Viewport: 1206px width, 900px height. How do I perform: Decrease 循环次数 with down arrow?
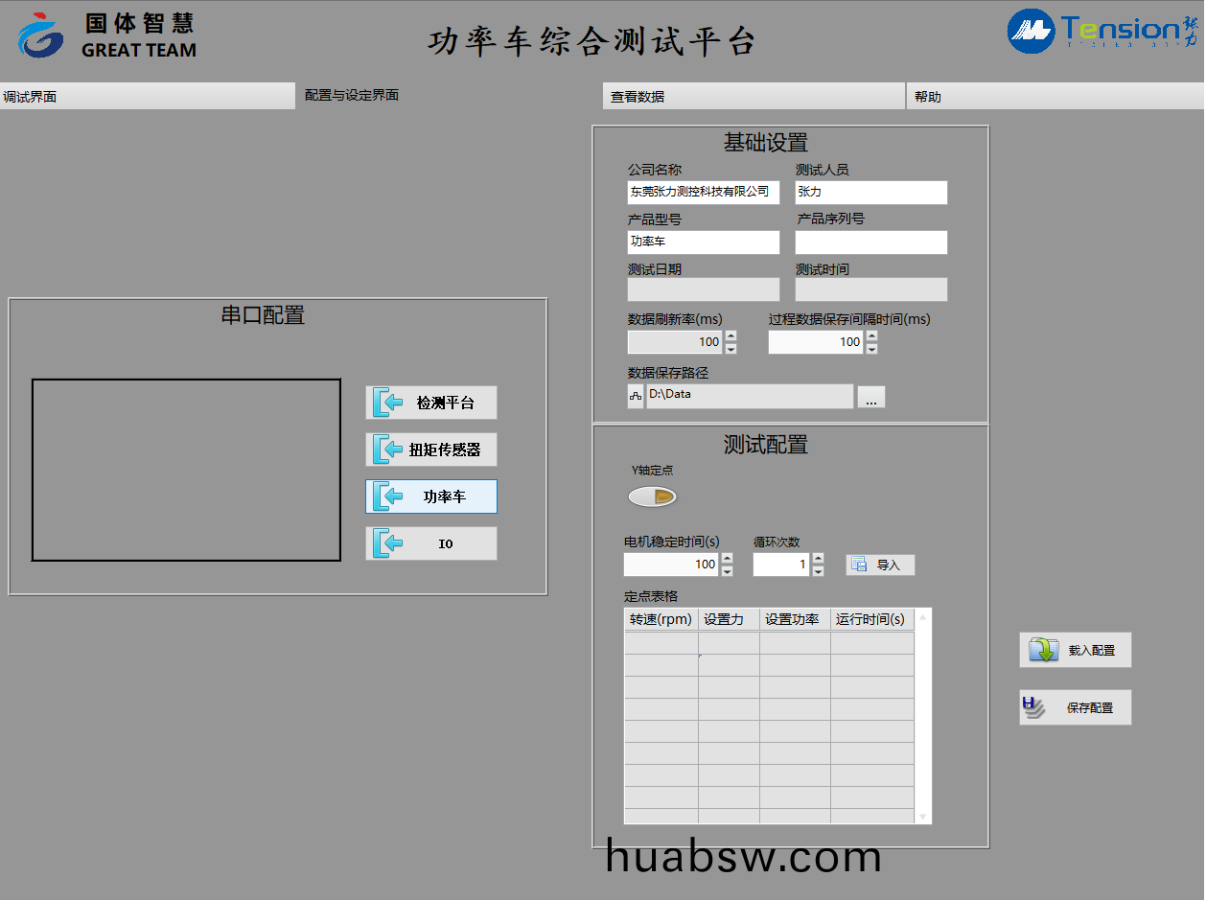click(x=818, y=571)
